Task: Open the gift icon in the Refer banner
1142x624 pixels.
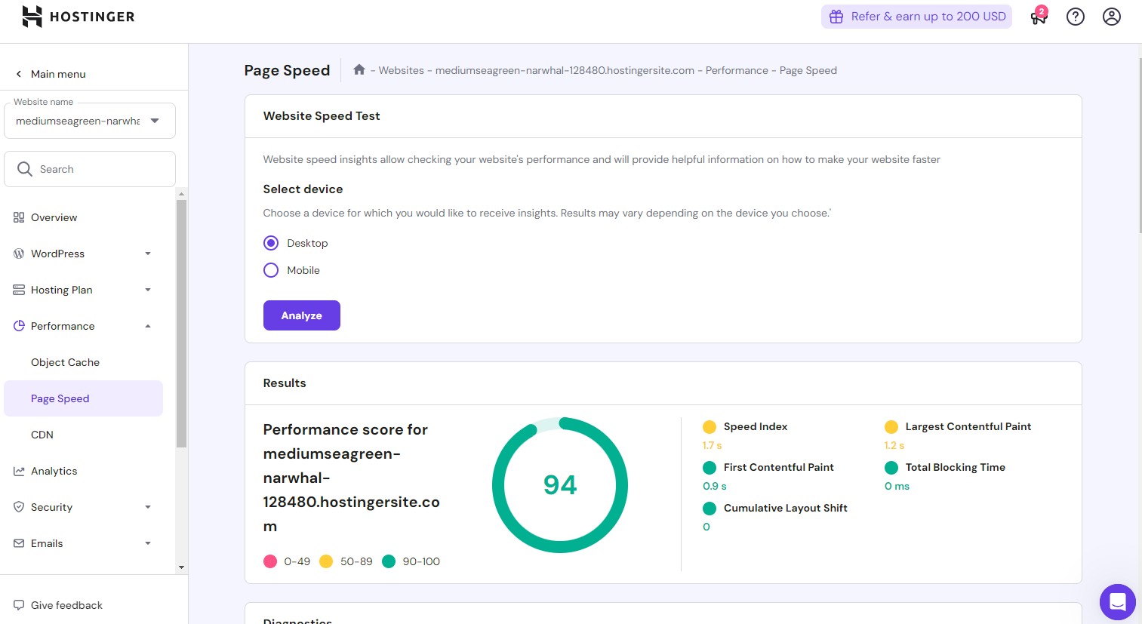Action: pyautogui.click(x=836, y=17)
